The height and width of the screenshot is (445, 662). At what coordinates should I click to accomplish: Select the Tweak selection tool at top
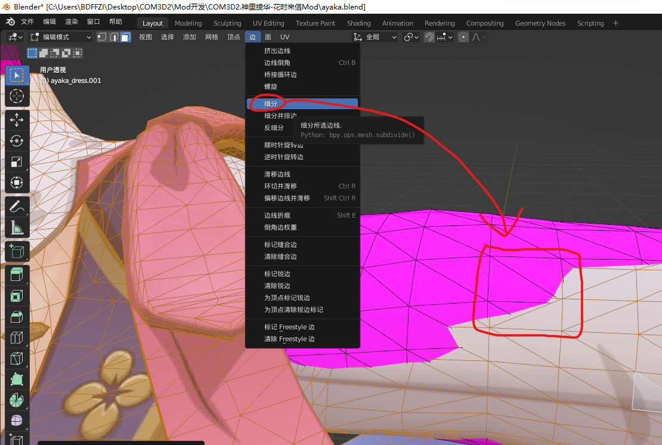(17, 75)
